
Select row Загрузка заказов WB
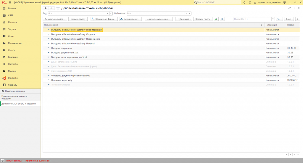tap(171, 71)
